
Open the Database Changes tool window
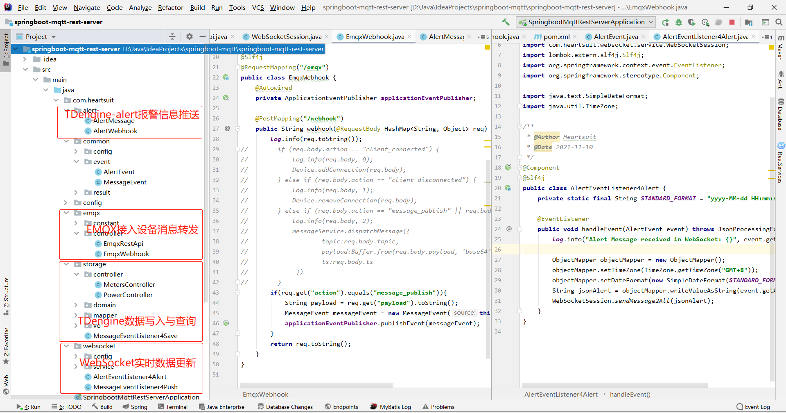(x=285, y=407)
